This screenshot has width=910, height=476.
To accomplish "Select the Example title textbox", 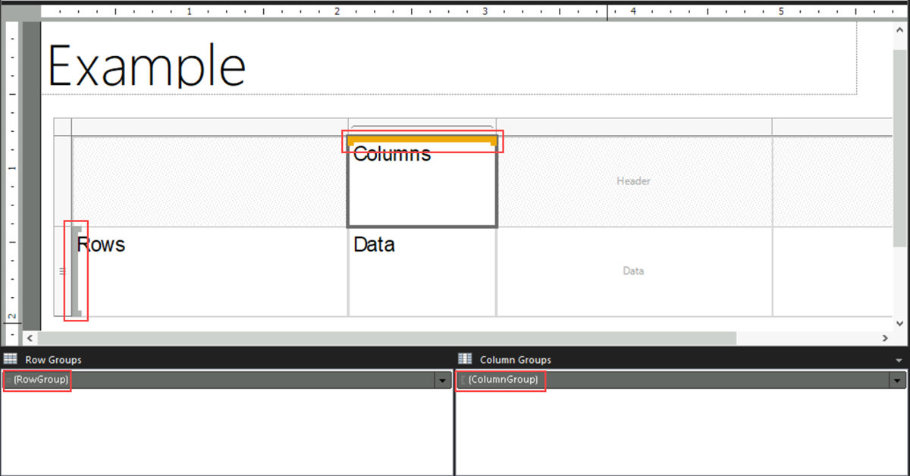I will point(148,64).
